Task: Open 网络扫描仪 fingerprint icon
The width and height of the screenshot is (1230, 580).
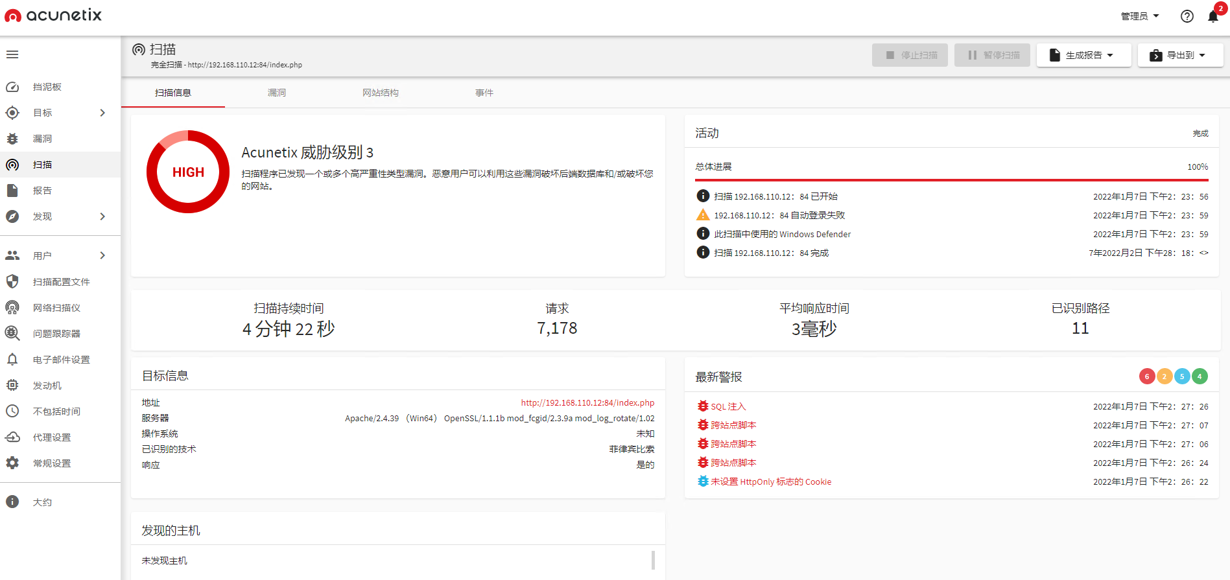Action: (12, 307)
